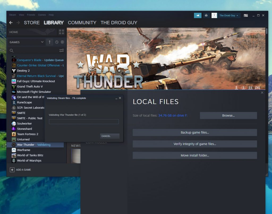Select the RuneScape game icon
This screenshot has width=272, height=214.
(14, 102)
